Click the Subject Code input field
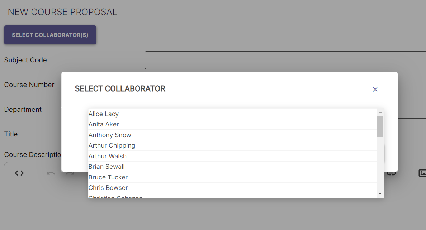426x230 pixels. point(285,60)
